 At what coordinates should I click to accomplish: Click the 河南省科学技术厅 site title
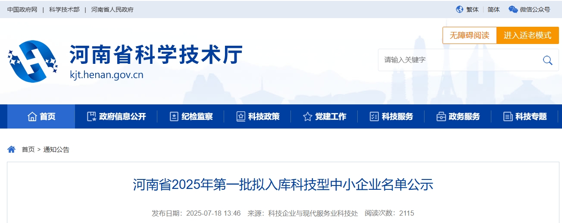(156, 55)
